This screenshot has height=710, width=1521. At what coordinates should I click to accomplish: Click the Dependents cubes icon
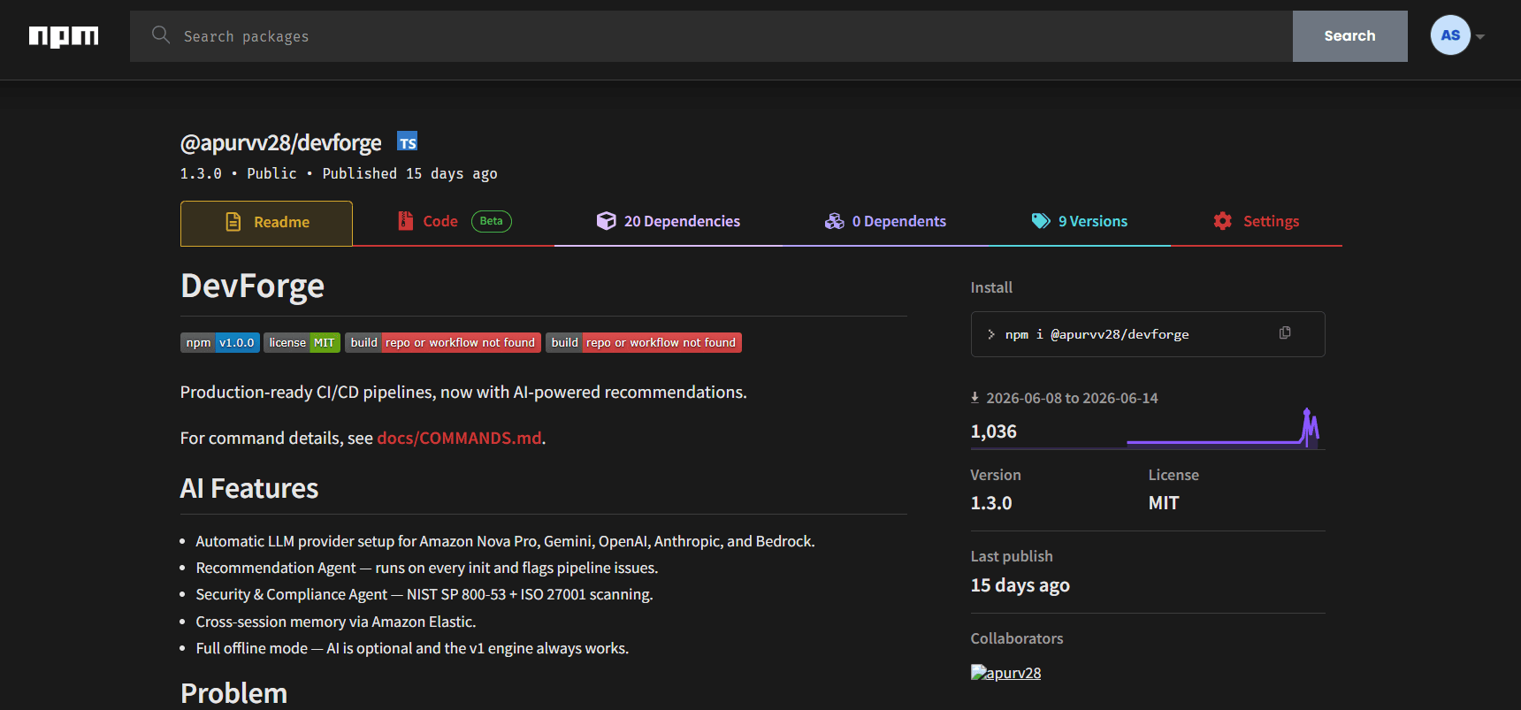coord(834,221)
